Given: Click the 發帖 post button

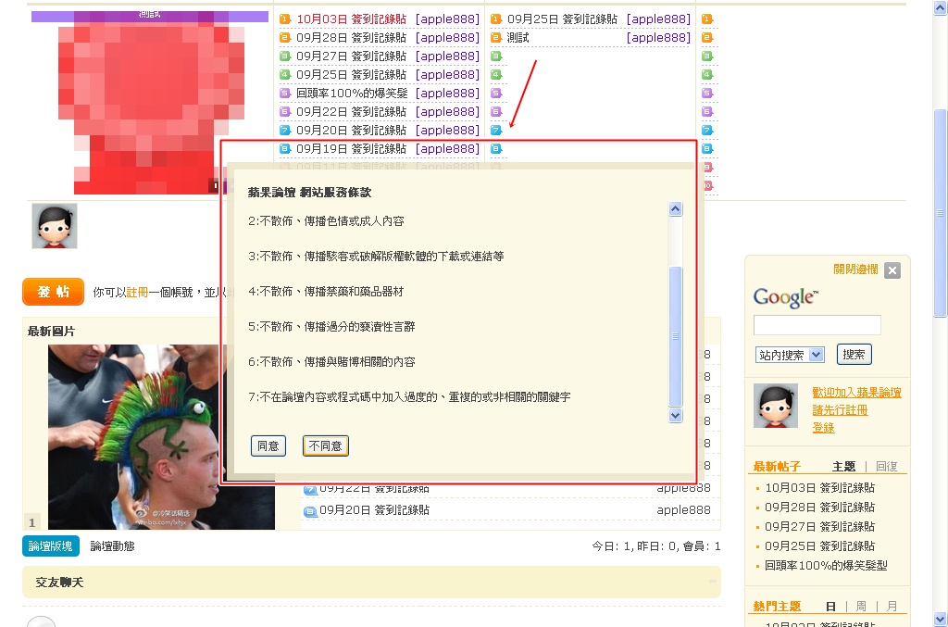Looking at the screenshot, I should pyautogui.click(x=53, y=292).
